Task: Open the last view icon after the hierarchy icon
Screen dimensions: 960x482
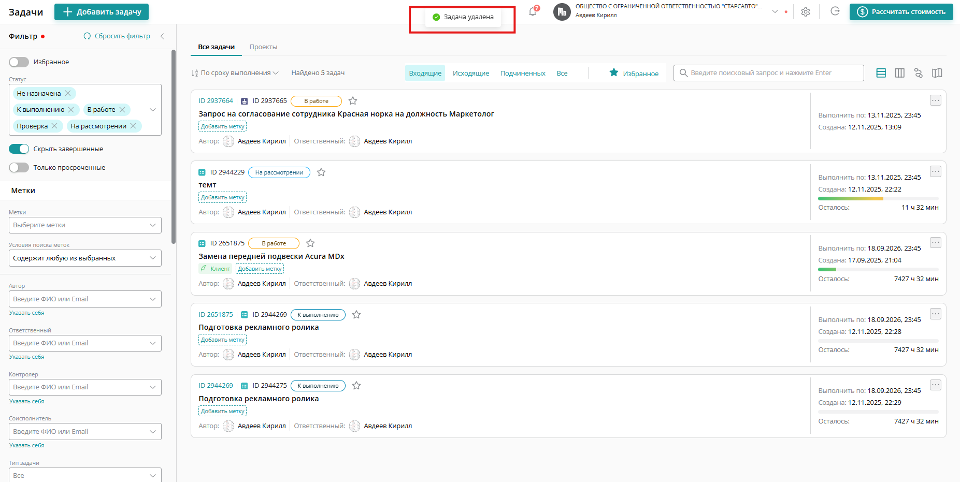Action: [937, 73]
